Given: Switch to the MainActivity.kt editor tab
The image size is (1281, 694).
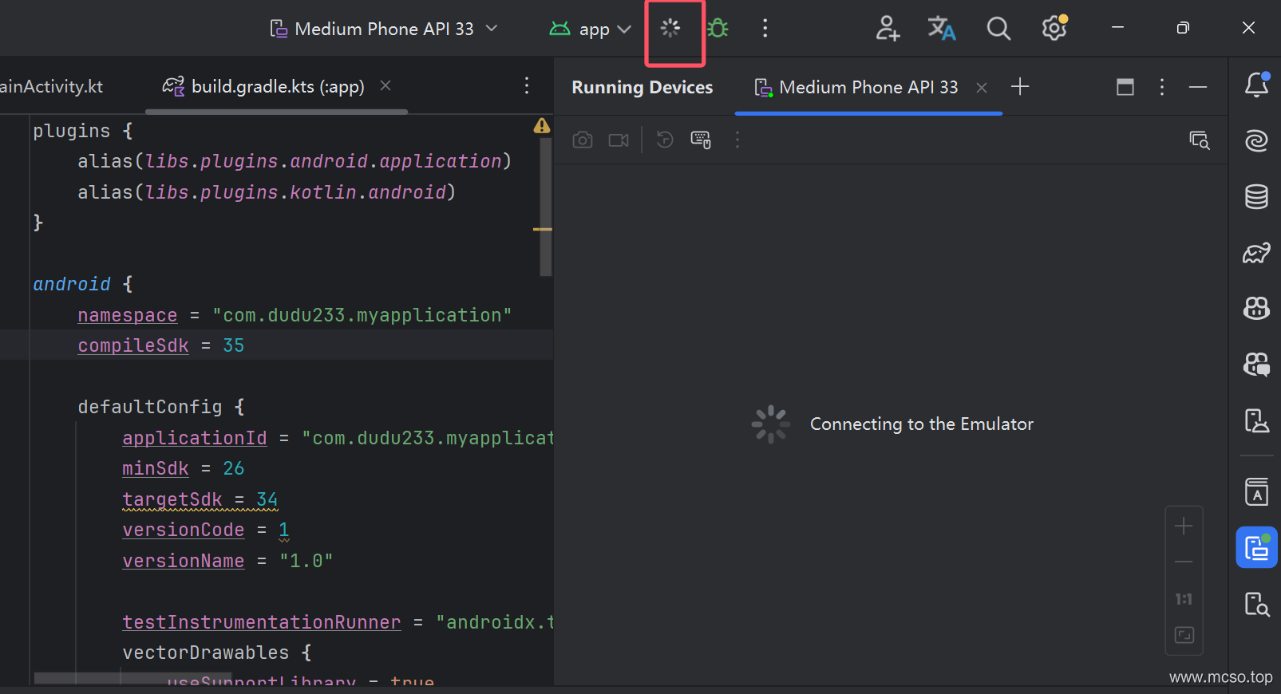Looking at the screenshot, I should [x=51, y=86].
